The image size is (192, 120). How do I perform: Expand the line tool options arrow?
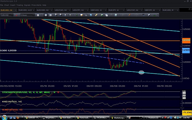click(x=133, y=15)
